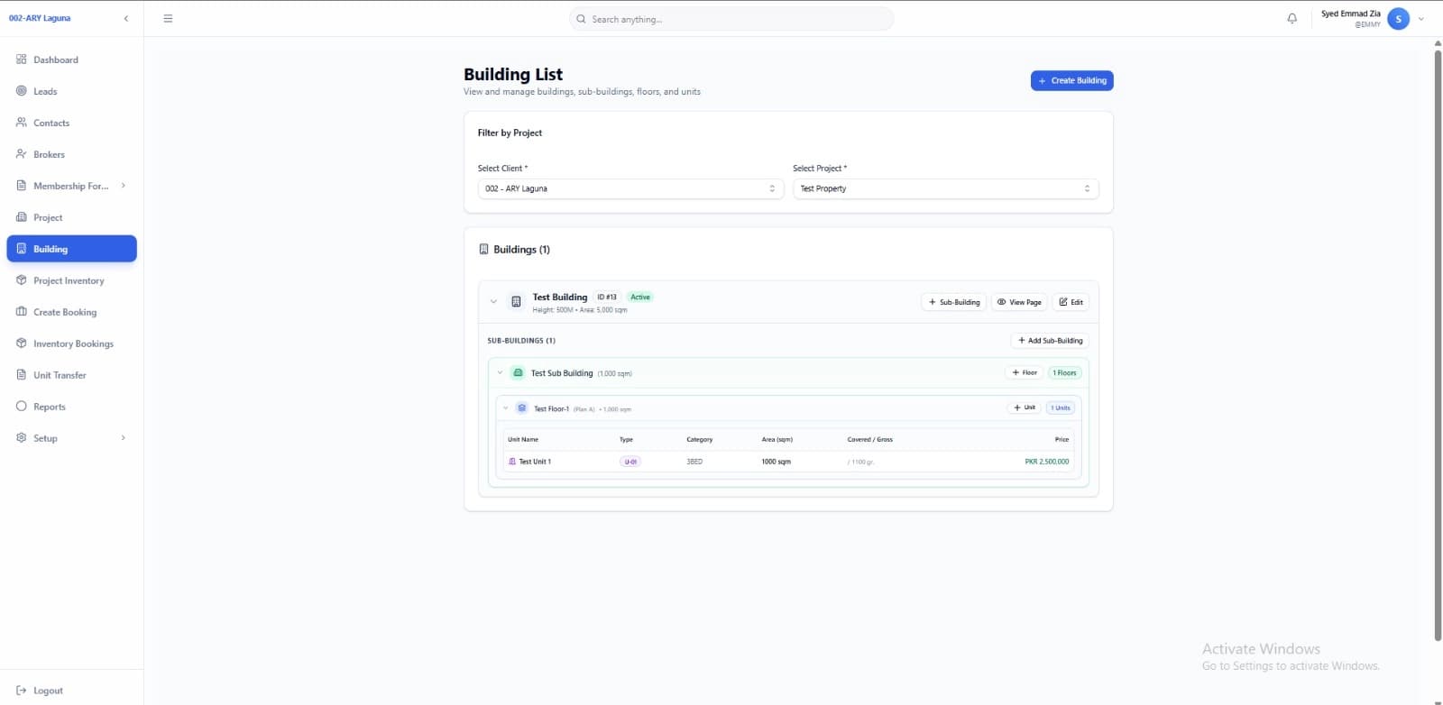Viewport: 1443px width, 705px height.
Task: Open Project Inventory in the sidebar
Action: point(71,280)
